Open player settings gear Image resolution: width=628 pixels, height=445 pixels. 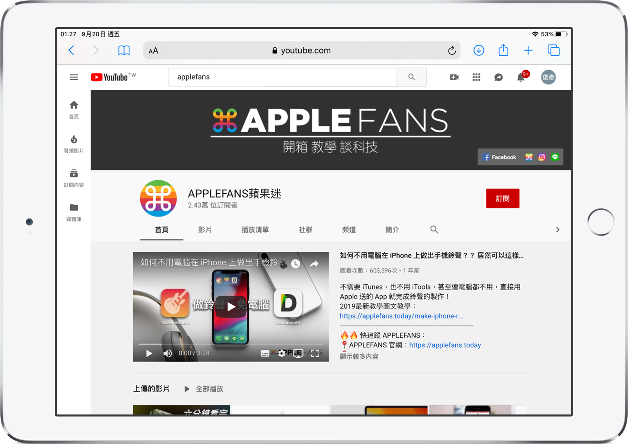[282, 353]
